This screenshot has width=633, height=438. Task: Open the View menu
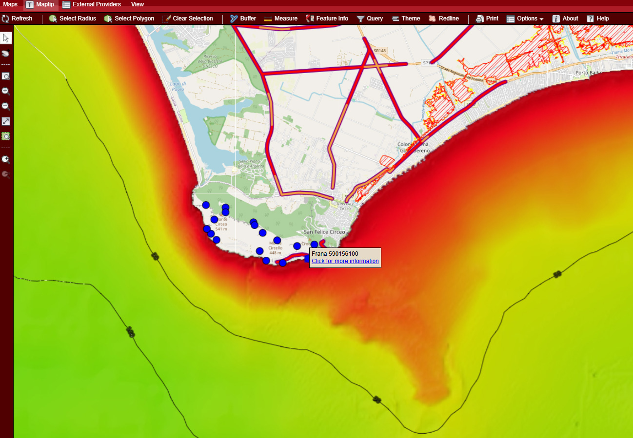(138, 4)
